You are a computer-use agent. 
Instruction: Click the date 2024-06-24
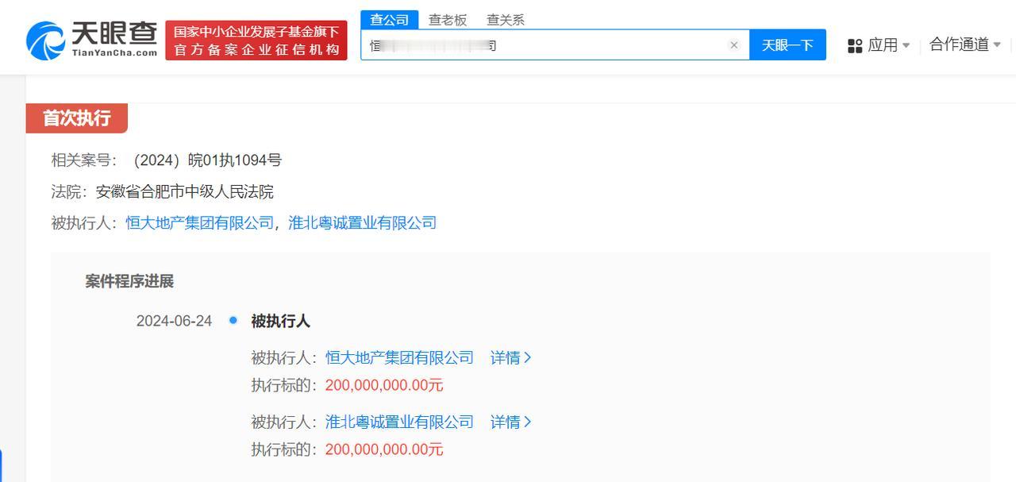pos(174,321)
